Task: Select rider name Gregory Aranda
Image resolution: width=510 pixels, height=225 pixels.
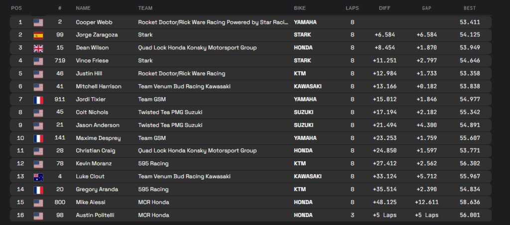Action: tap(97, 189)
